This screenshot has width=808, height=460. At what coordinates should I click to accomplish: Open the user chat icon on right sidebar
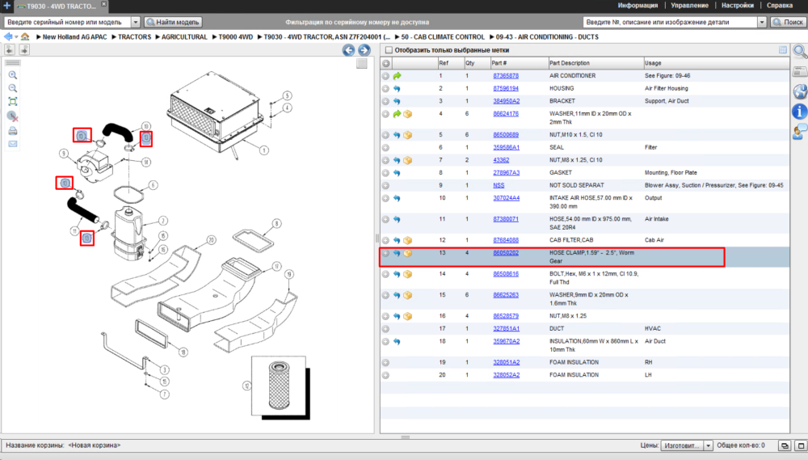(x=800, y=132)
